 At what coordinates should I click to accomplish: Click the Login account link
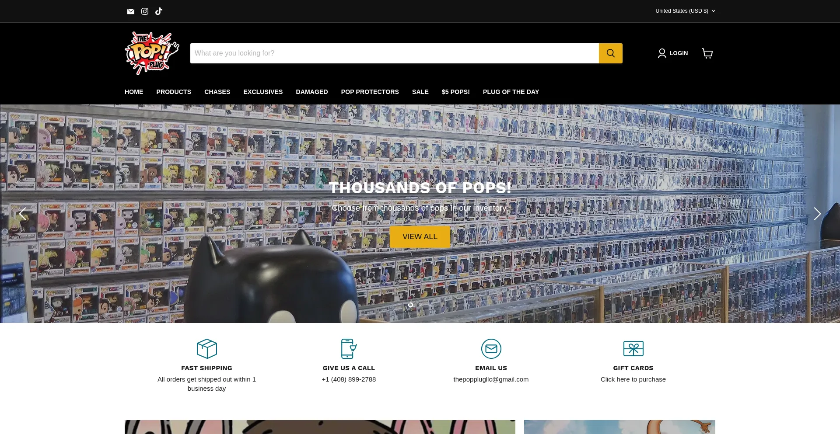[673, 53]
